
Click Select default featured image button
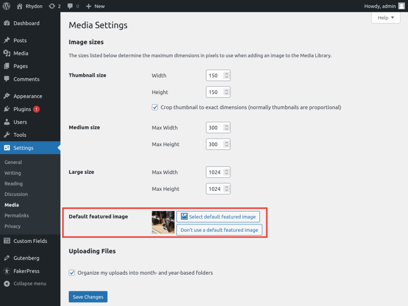pyautogui.click(x=218, y=216)
